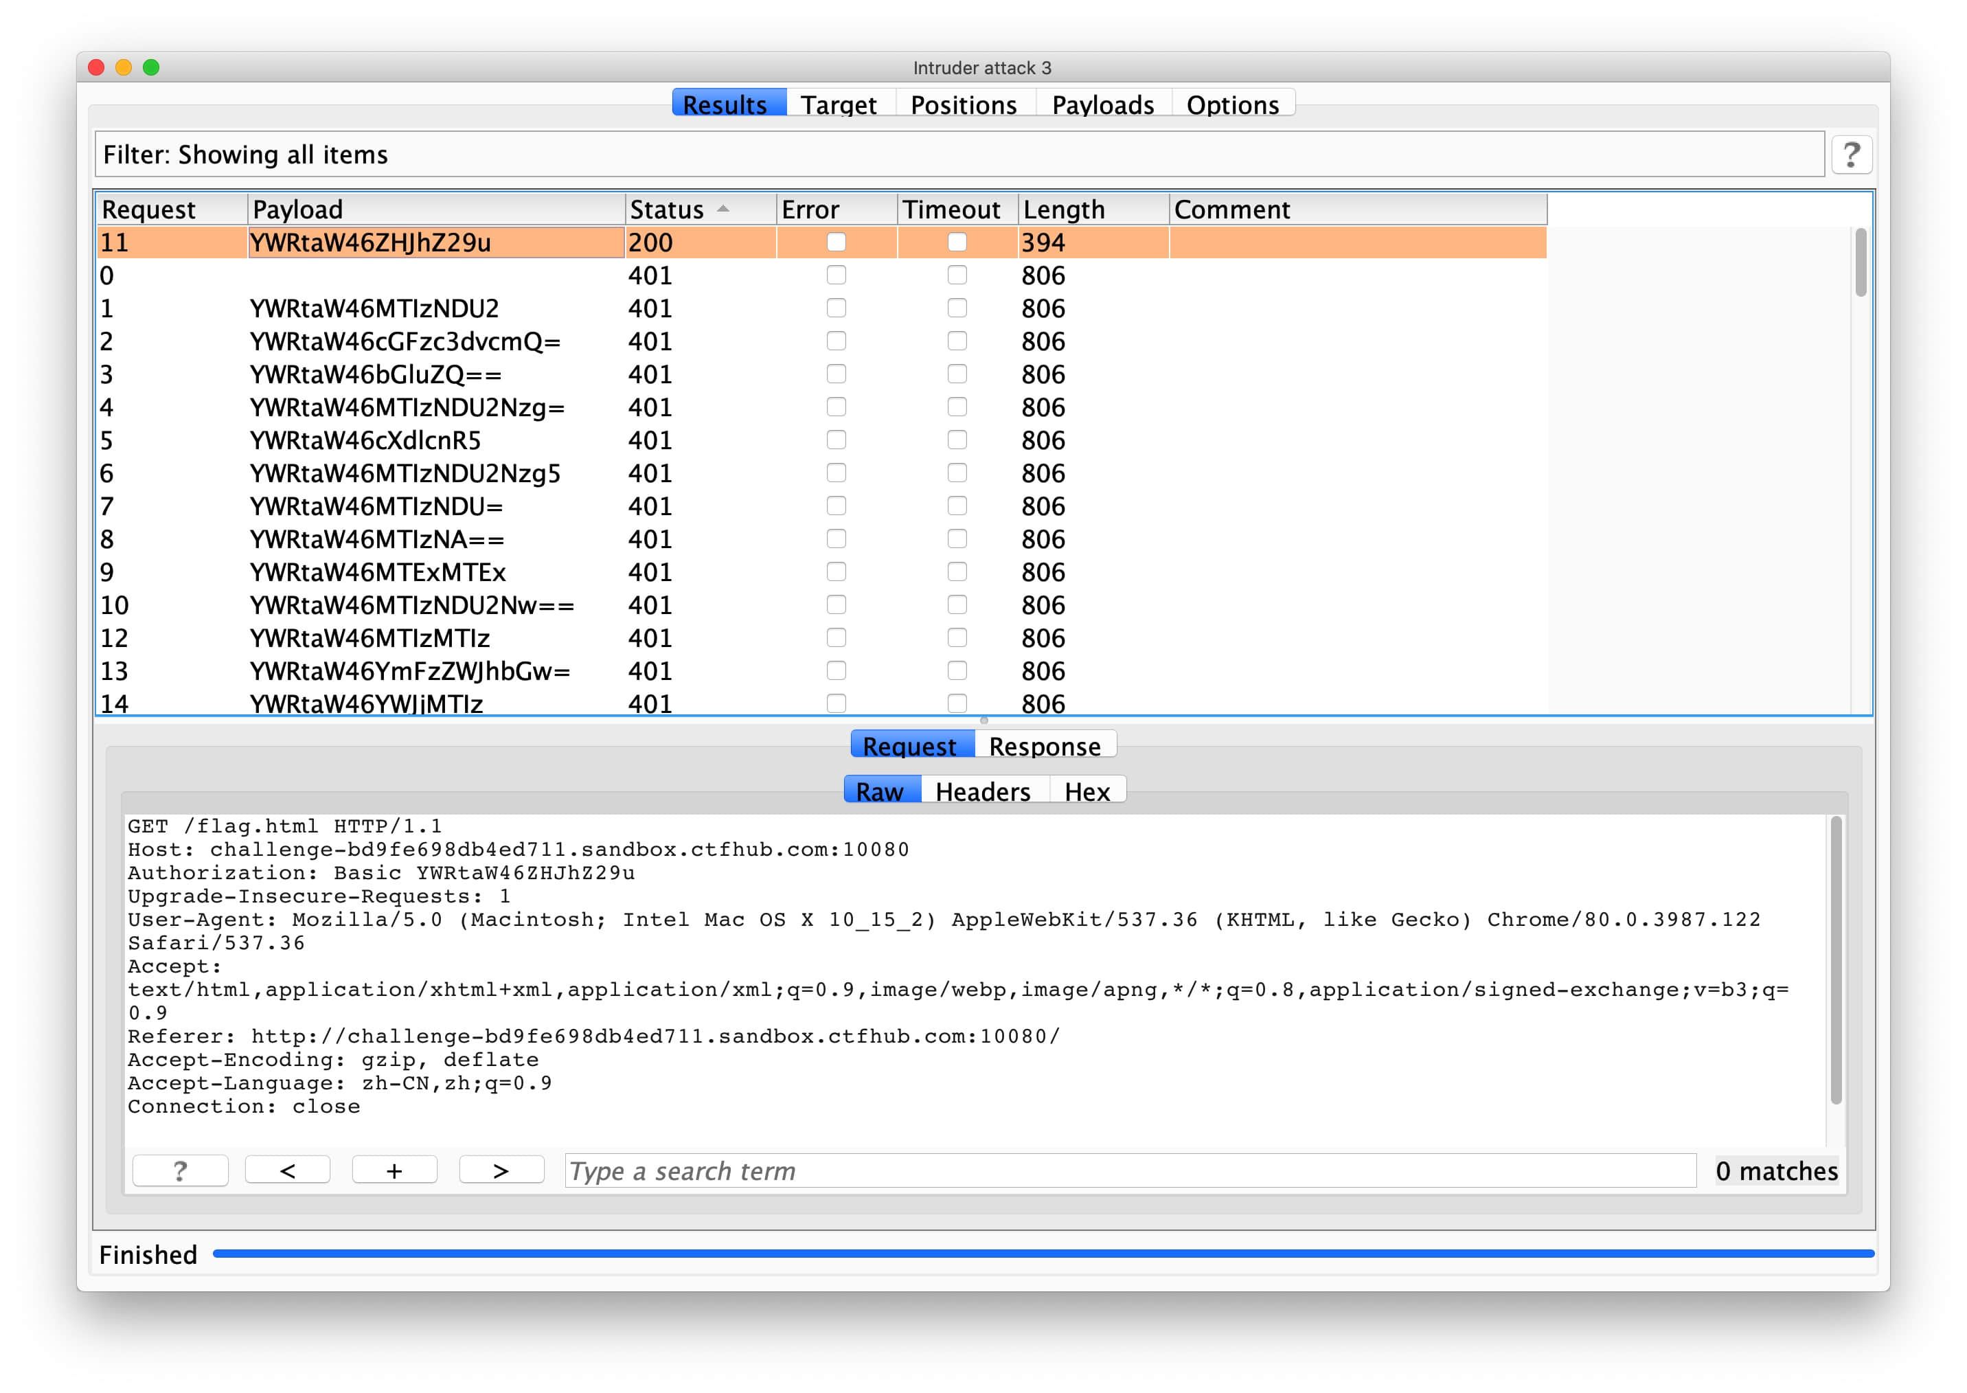The height and width of the screenshot is (1393, 1967).
Task: Click the green window zoom button
Action: click(x=151, y=68)
